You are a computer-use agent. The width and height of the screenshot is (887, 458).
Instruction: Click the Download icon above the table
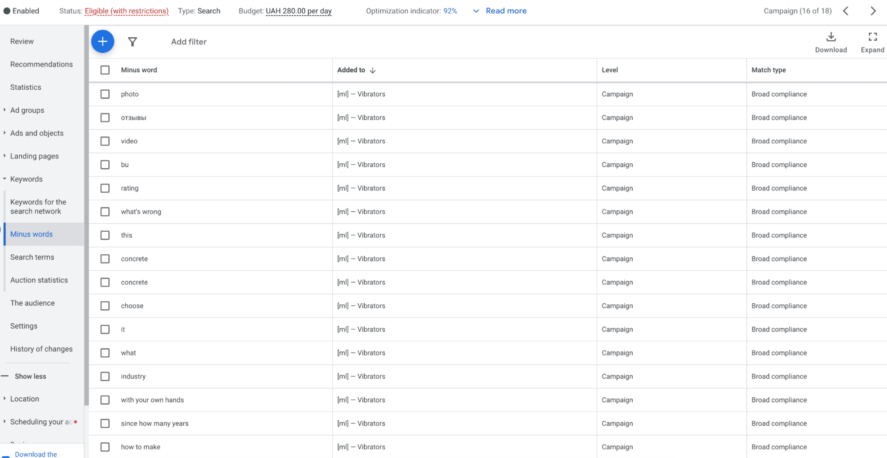[x=831, y=38]
